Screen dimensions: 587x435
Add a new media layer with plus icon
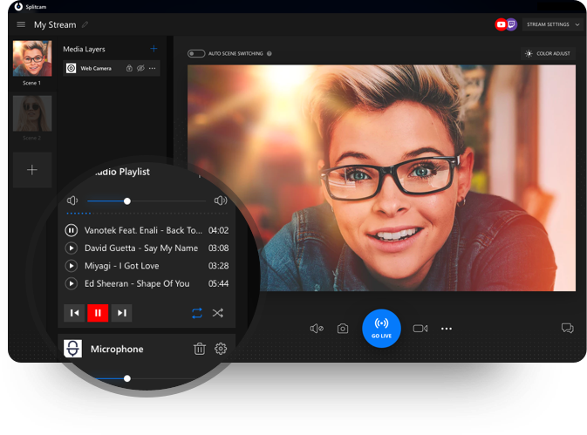point(154,49)
